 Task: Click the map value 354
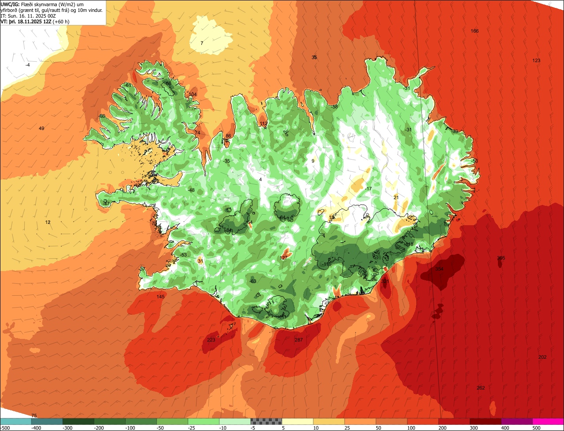439,269
